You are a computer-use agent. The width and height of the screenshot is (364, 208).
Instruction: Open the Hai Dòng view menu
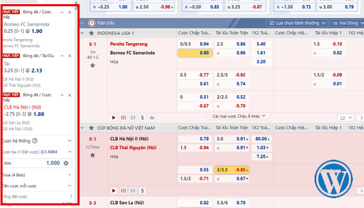pos(347,23)
